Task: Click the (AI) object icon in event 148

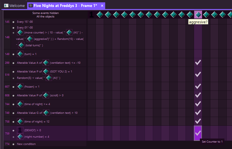Action: pyautogui.click(x=69, y=32)
